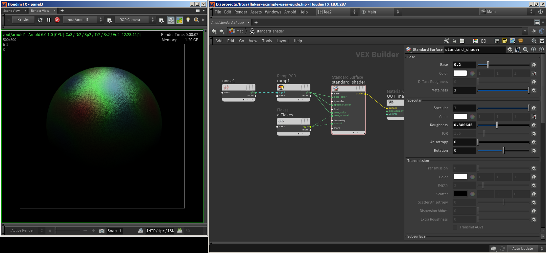Viewport: 546px width, 253px height.
Task: Click the grid layout icon beside the palette
Action: click(x=484, y=41)
